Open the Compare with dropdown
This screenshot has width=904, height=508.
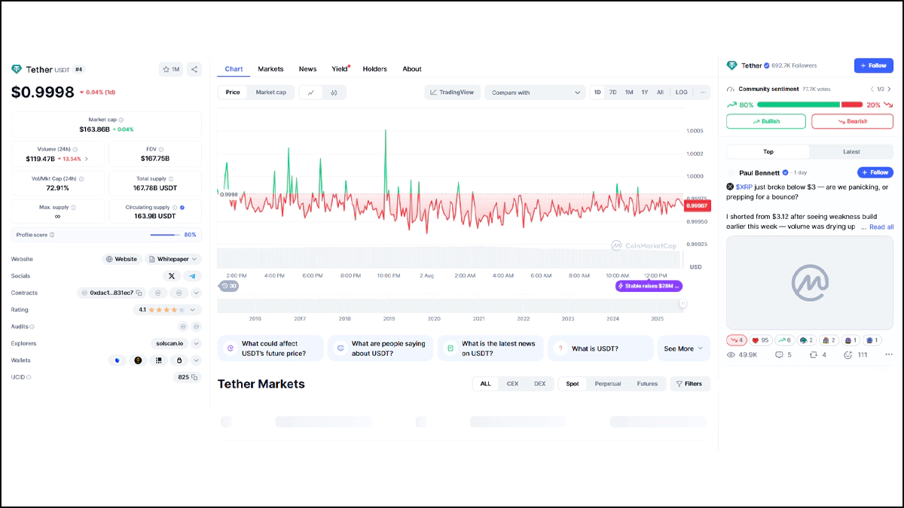(536, 93)
